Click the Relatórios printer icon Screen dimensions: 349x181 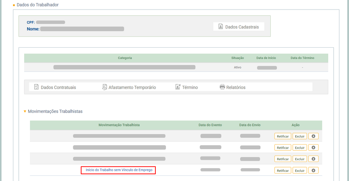tap(222, 87)
